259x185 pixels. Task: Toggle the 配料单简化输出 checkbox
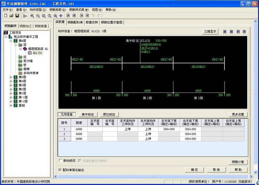[x=61, y=170]
